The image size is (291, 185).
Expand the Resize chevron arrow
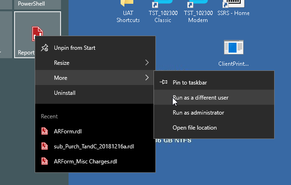[147, 62]
